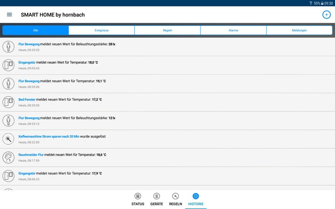Open Flur Bewegung link in 28 lx entry
The width and height of the screenshot is (335, 209).
point(29,44)
